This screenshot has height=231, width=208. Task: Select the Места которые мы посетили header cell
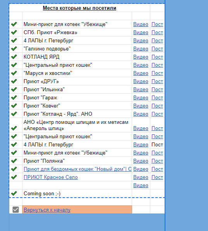79,8
